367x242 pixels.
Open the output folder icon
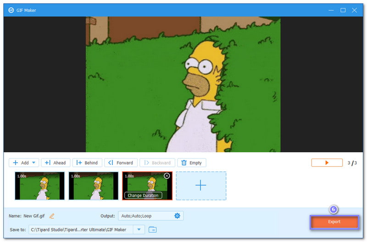point(153,230)
